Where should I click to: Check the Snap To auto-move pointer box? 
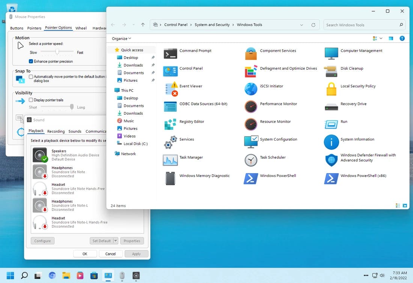point(31,77)
